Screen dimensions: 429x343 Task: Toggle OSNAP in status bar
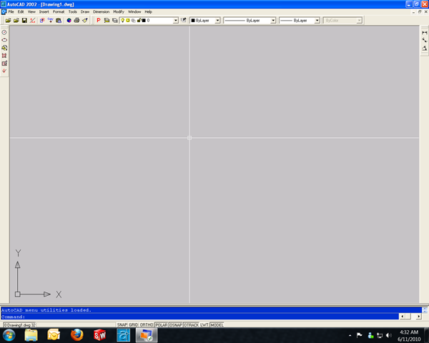[x=176, y=325]
